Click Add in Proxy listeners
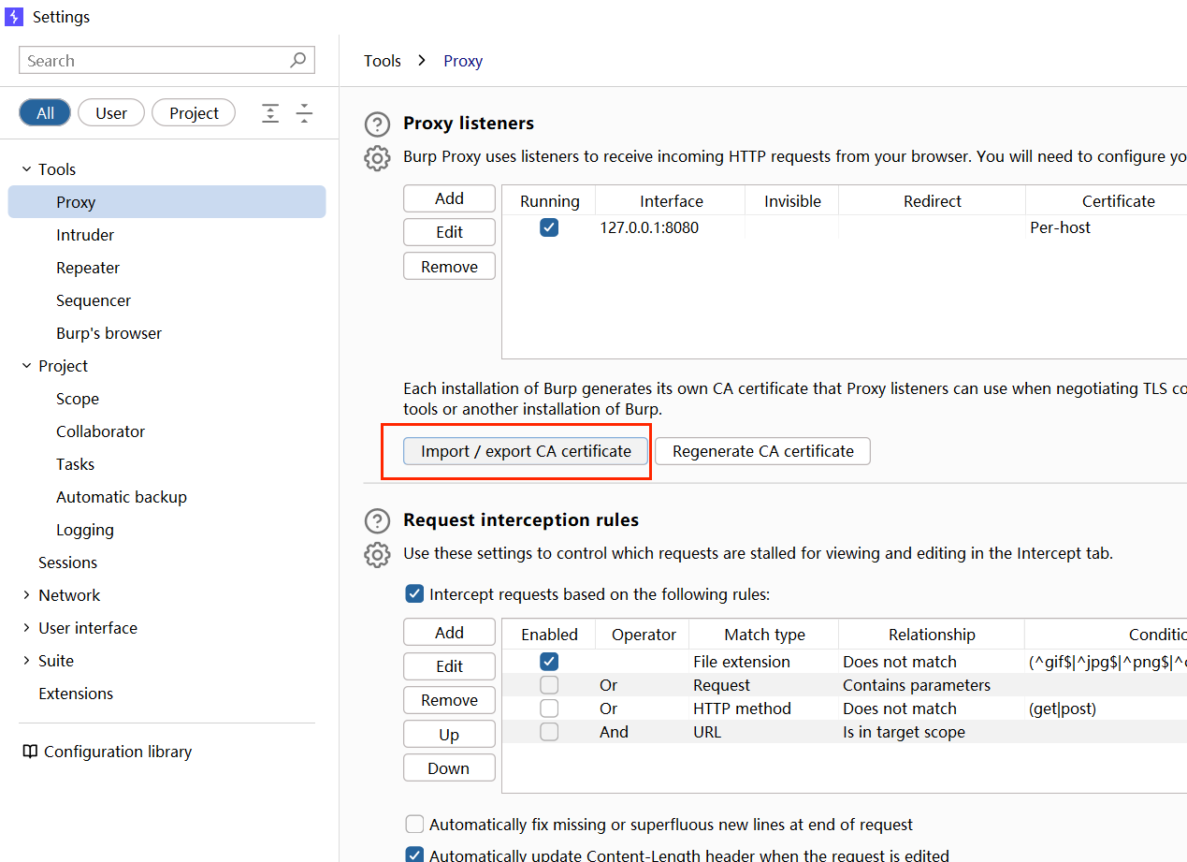This screenshot has width=1187, height=862. tap(449, 198)
